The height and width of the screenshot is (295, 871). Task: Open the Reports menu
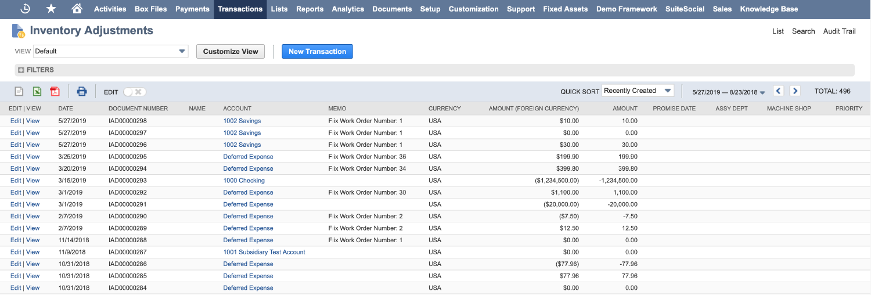tap(309, 9)
